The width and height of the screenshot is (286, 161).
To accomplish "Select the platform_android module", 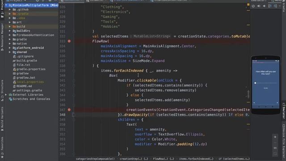I will (30, 48).
